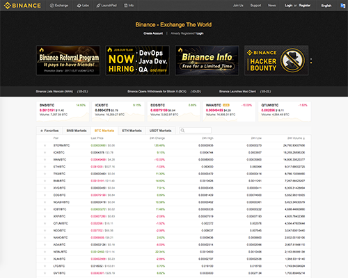
Task: Toggle favorite star for ADA/BTC
Action: click(45, 245)
